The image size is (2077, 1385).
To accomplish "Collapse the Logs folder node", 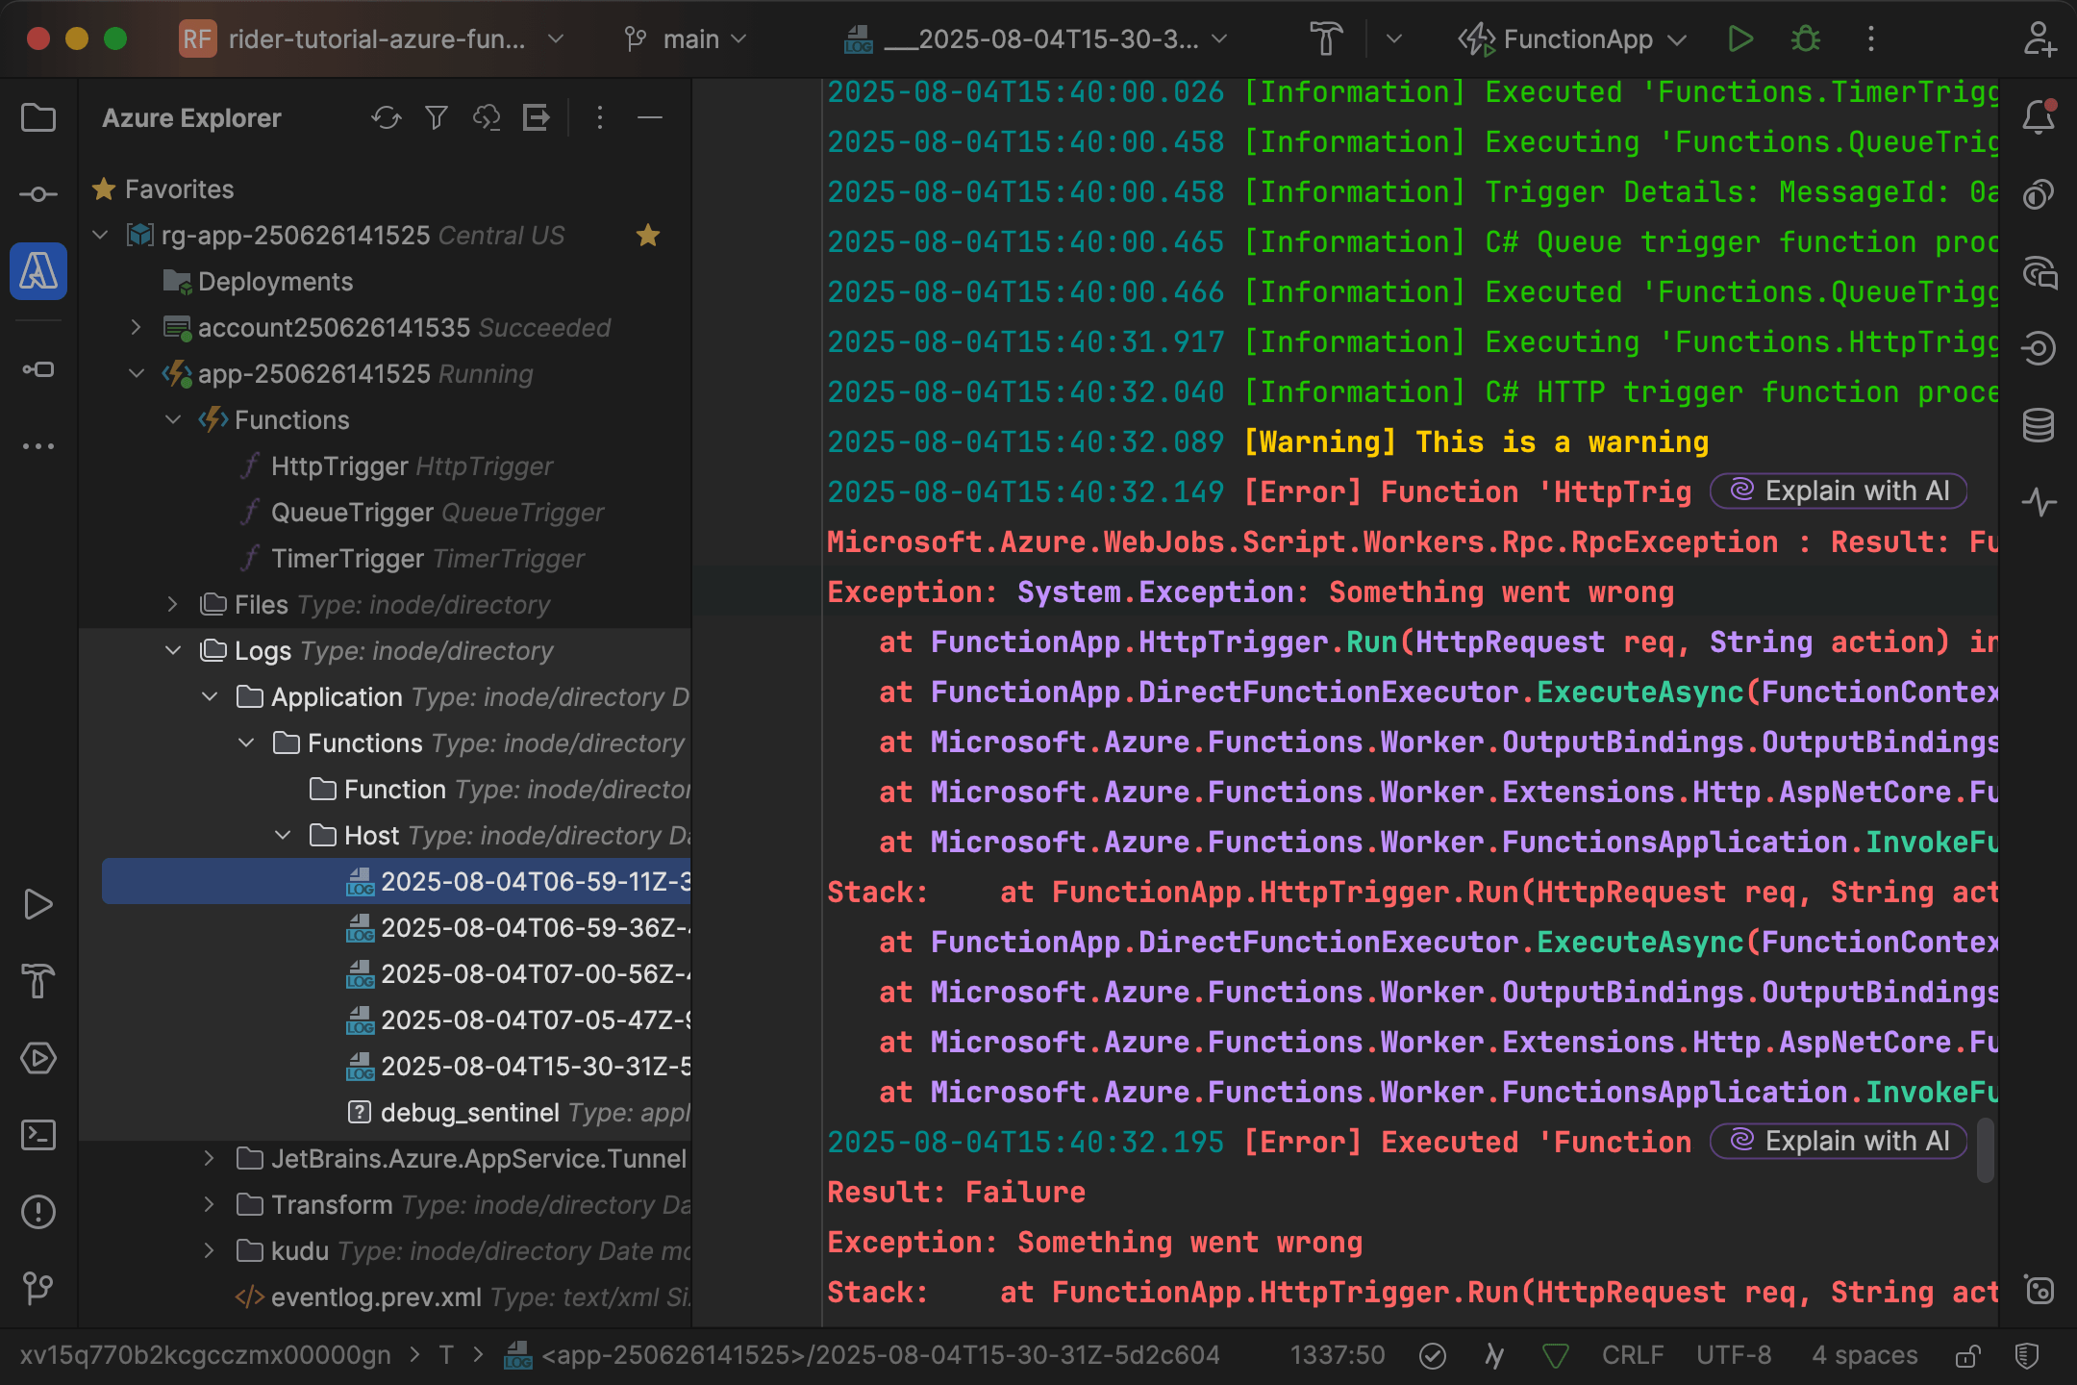I will click(174, 651).
